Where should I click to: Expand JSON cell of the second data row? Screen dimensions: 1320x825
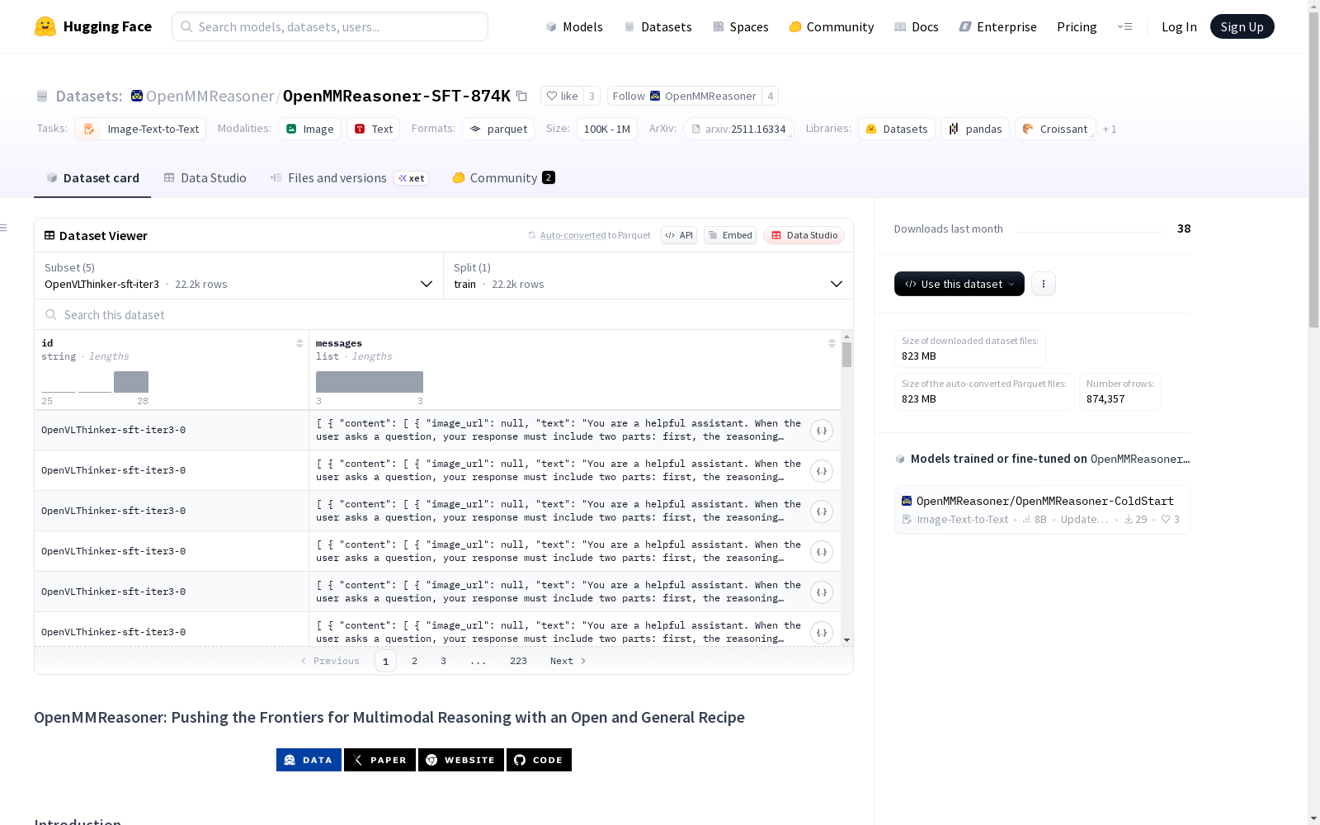coord(821,471)
